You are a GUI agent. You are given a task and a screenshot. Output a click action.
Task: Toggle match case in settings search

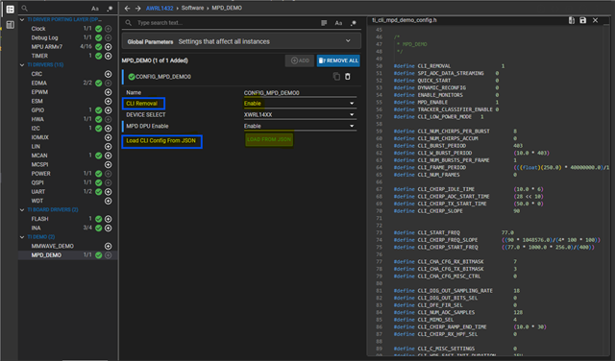pos(338,23)
